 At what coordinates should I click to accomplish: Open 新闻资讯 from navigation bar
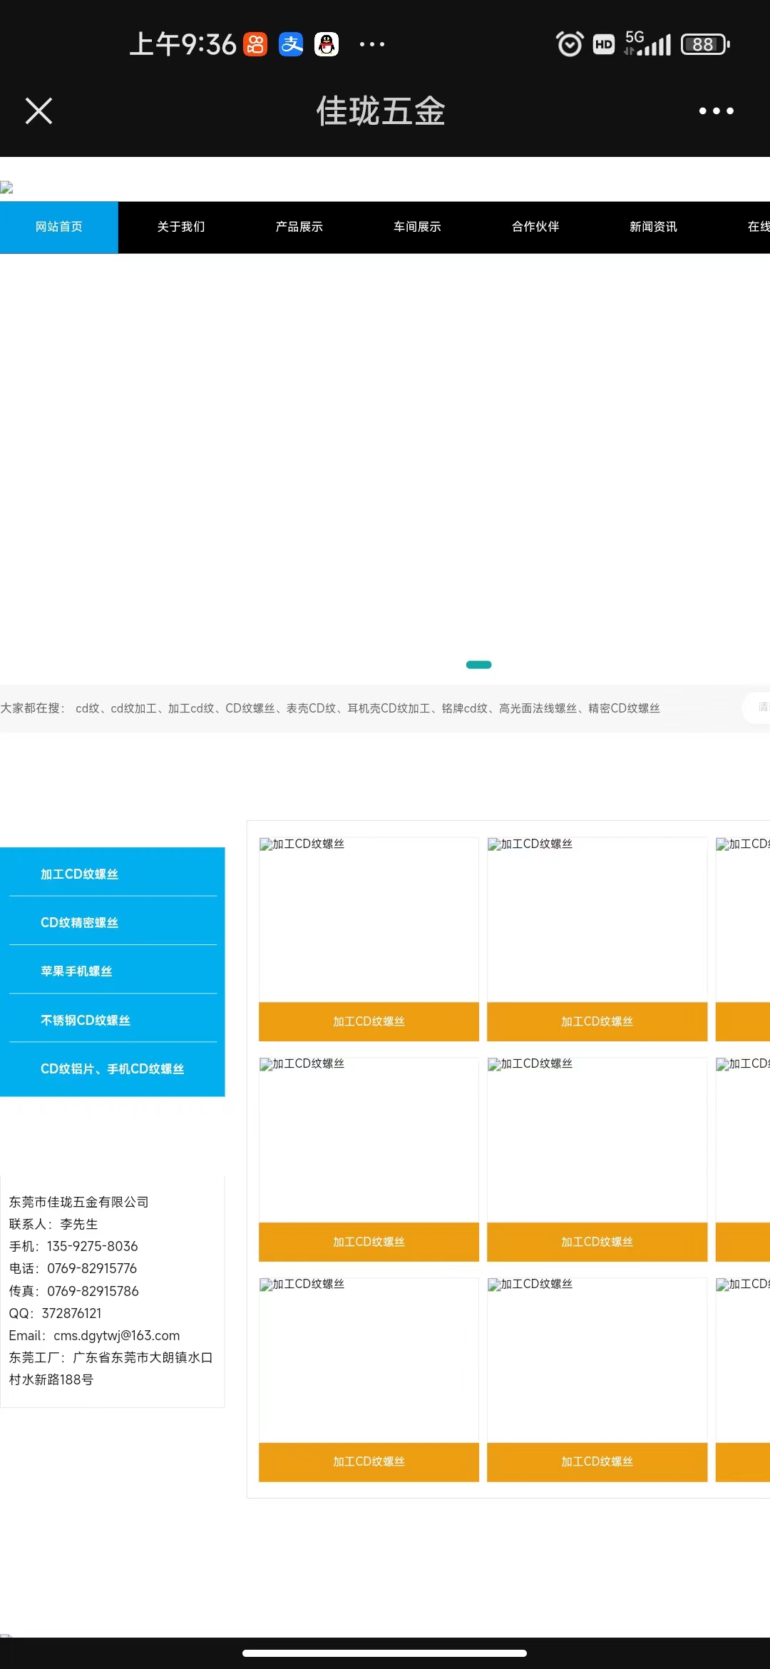pos(653,227)
